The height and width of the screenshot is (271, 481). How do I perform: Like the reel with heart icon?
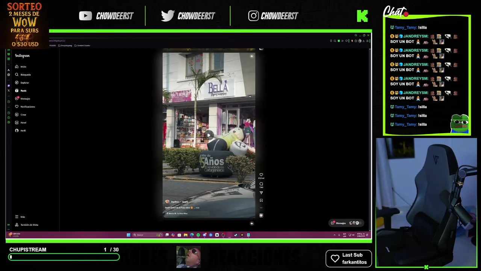[261, 175]
